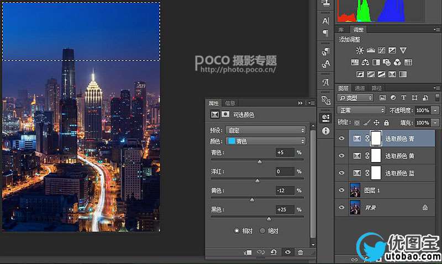442x264 pixels.
Task: Select the 绝对 radio button
Action: (x=262, y=230)
